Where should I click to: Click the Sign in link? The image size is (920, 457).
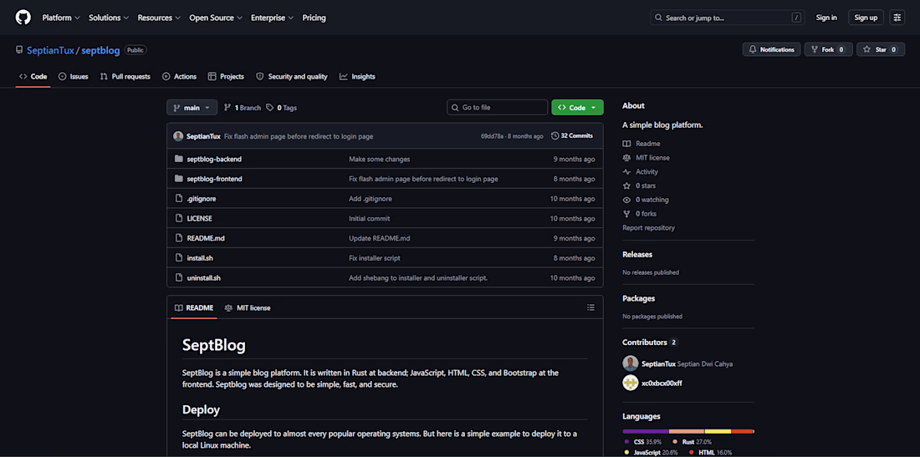tap(826, 18)
